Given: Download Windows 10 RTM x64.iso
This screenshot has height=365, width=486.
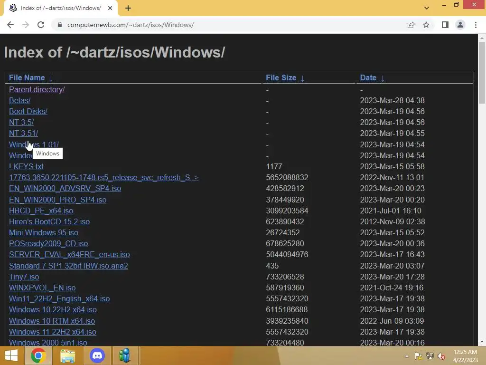Looking at the screenshot, I should click(x=52, y=321).
